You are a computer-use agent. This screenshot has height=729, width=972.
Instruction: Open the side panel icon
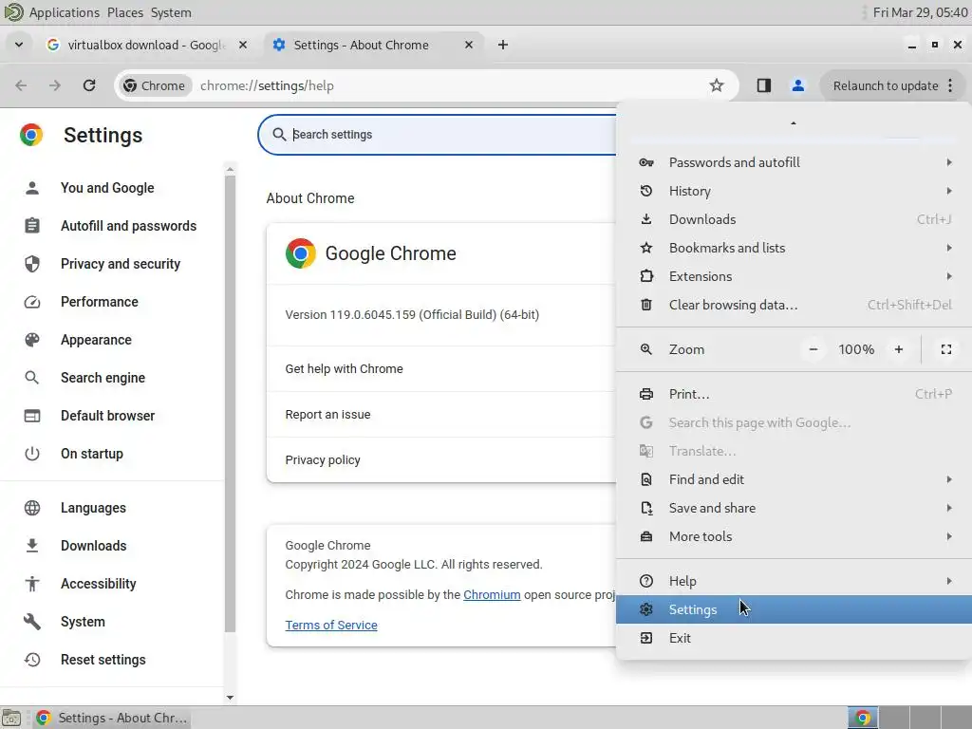tap(764, 85)
